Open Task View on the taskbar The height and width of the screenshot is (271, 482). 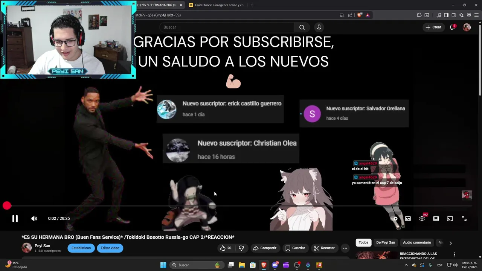(231, 265)
